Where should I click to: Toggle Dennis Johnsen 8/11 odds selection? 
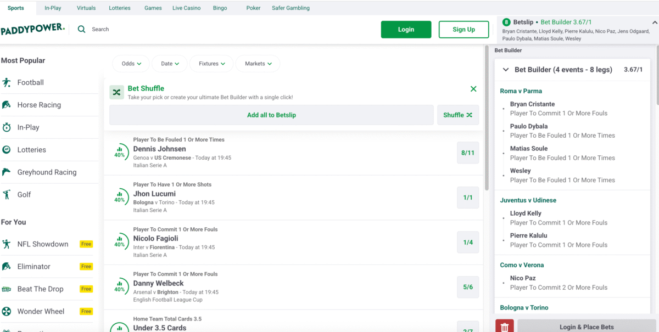[467, 153]
